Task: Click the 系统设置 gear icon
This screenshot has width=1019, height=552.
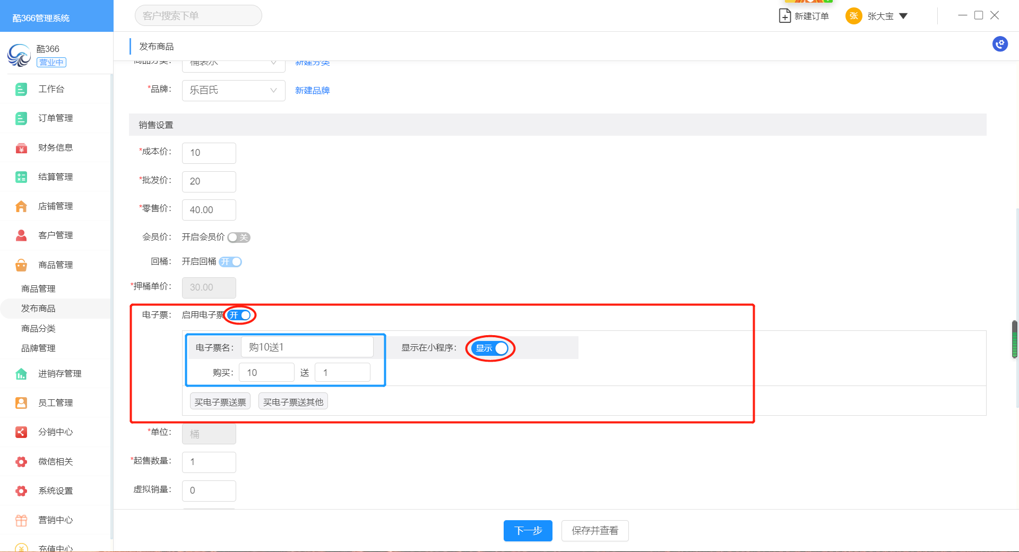Action: pyautogui.click(x=21, y=491)
